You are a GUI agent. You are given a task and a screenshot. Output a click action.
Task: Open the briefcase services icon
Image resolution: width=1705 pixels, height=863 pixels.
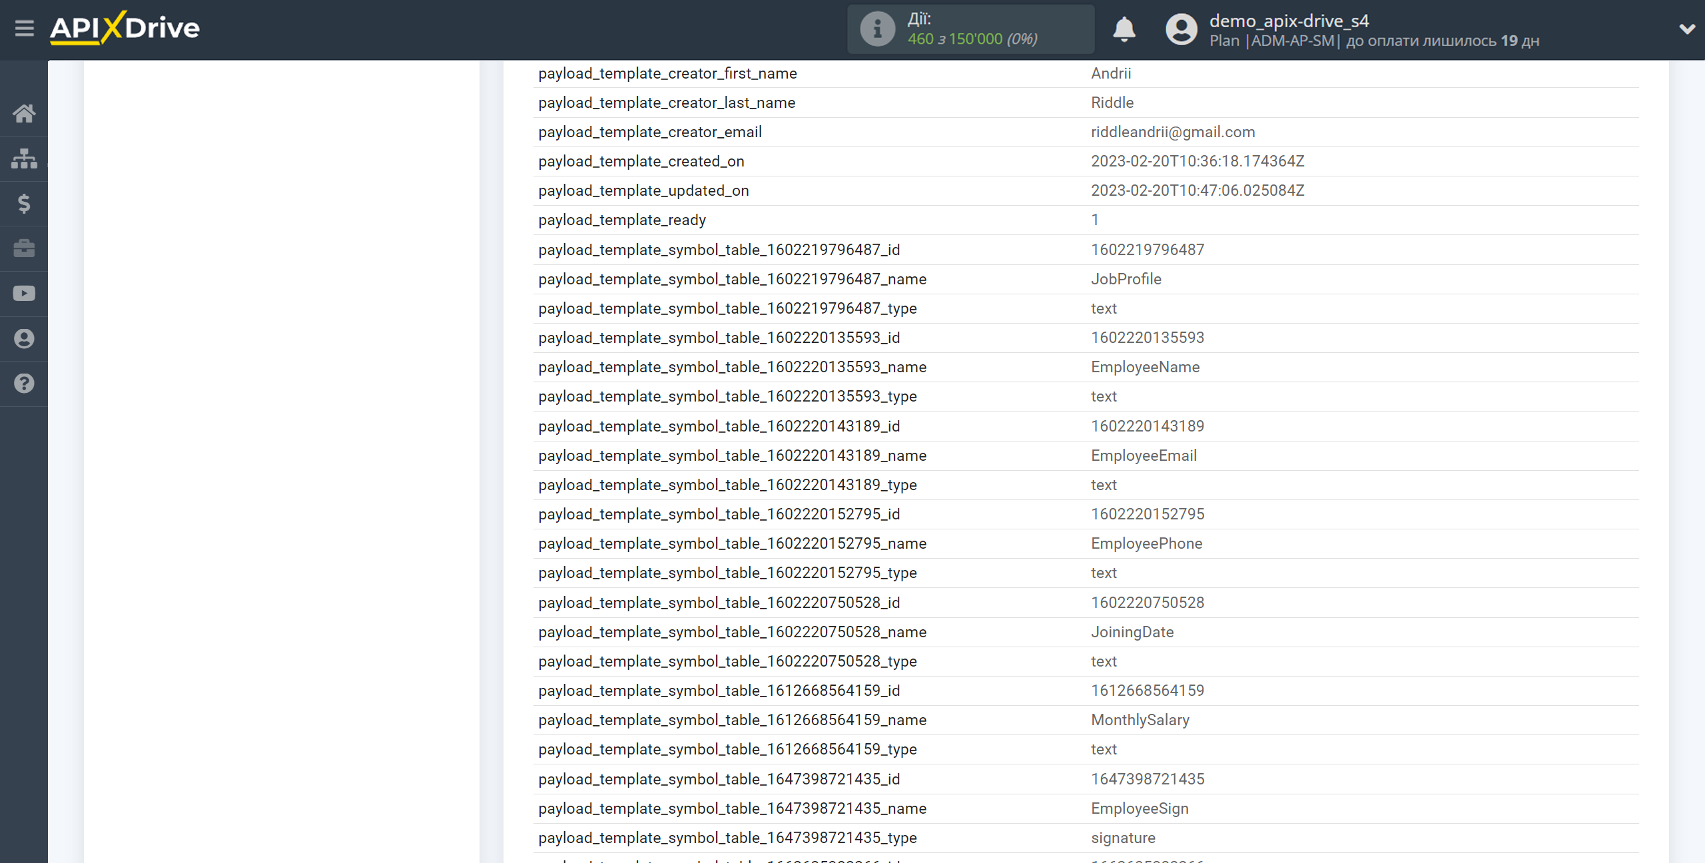(24, 248)
